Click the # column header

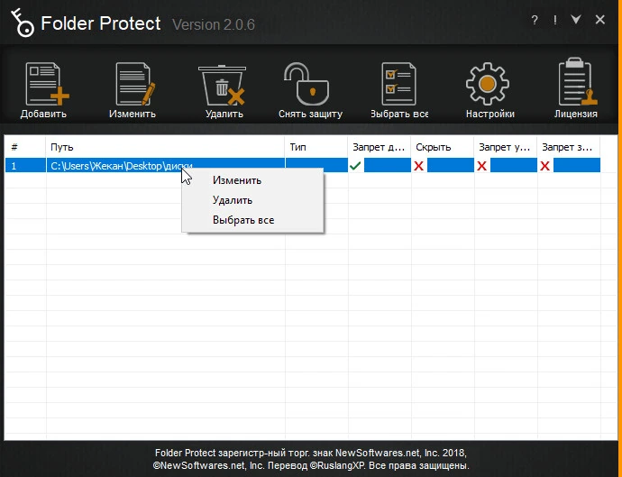coord(25,147)
